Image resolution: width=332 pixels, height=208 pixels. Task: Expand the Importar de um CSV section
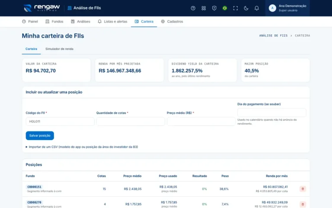(x=82, y=147)
